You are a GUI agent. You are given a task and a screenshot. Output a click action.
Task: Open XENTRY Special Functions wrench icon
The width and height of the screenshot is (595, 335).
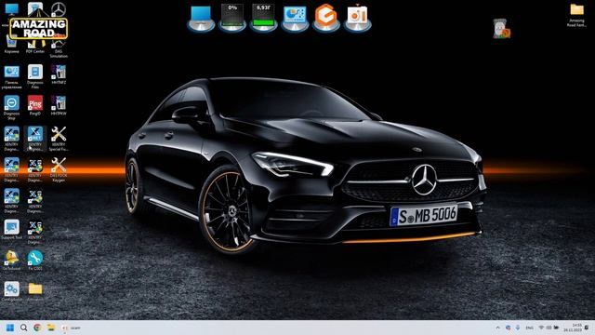click(x=59, y=139)
